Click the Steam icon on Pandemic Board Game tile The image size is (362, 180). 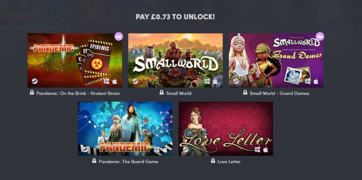[85, 149]
